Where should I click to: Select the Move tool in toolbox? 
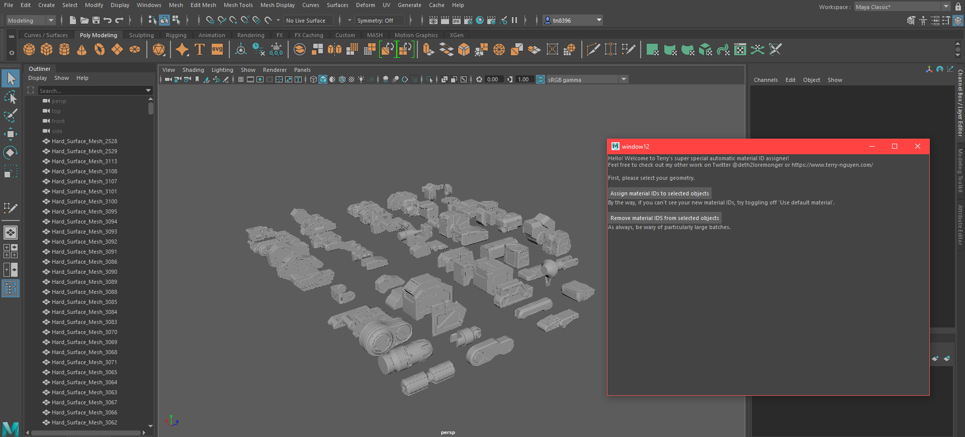(x=11, y=134)
